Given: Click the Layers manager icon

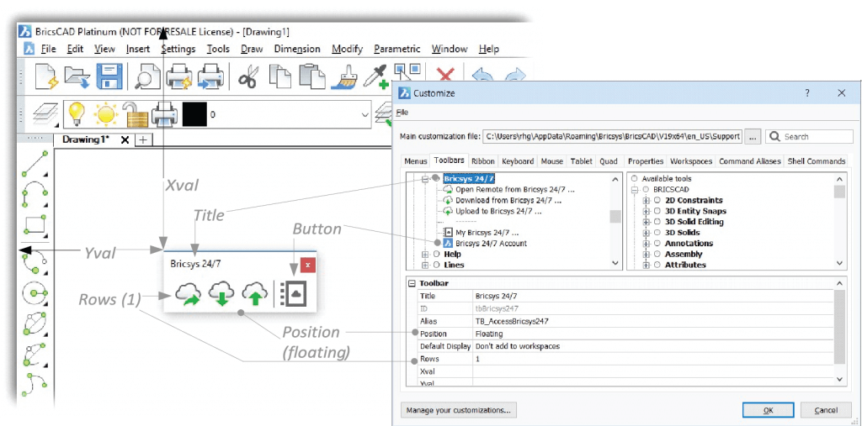Looking at the screenshot, I should [x=45, y=115].
